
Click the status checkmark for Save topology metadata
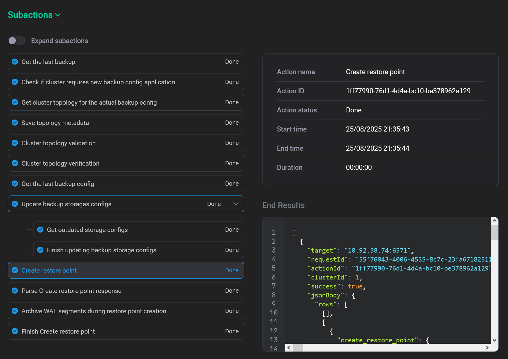[15, 123]
